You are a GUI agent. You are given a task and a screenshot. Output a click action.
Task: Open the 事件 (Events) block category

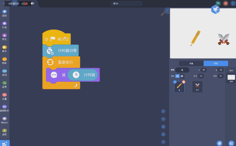pos(4,49)
